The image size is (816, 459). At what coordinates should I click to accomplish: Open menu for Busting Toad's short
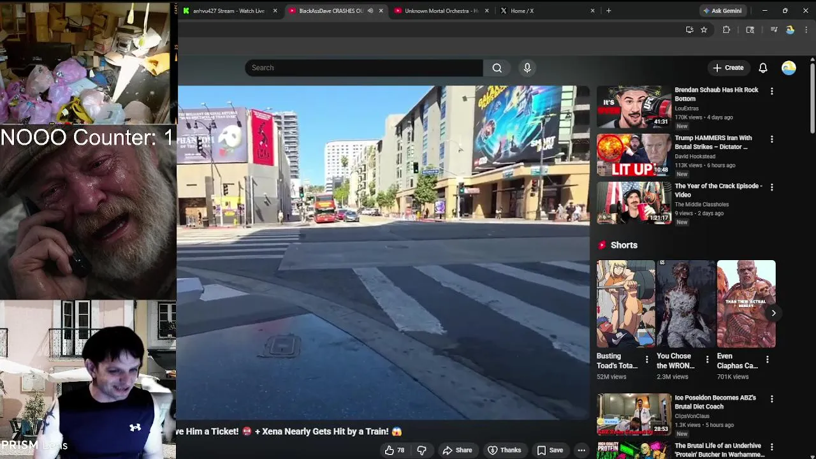(x=647, y=360)
